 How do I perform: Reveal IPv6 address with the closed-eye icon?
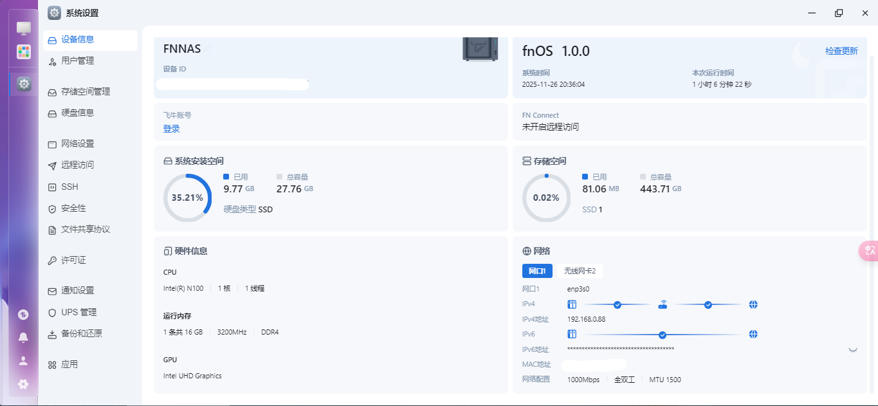[854, 349]
